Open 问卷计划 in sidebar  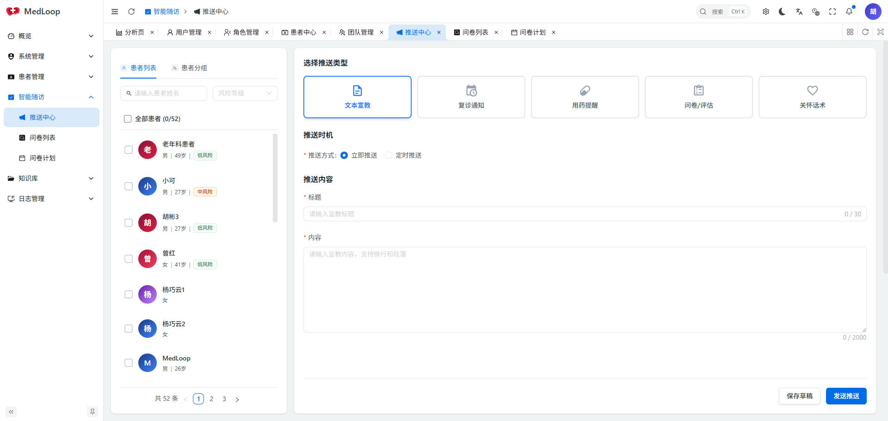coord(51,158)
